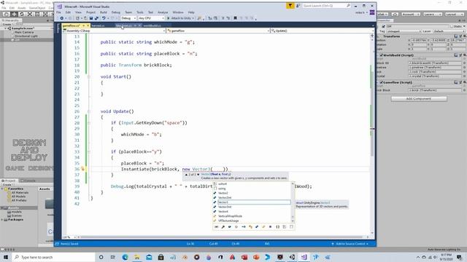The width and height of the screenshot is (467, 262).
Task: Open the Unity Account dropdown
Action: point(410,15)
